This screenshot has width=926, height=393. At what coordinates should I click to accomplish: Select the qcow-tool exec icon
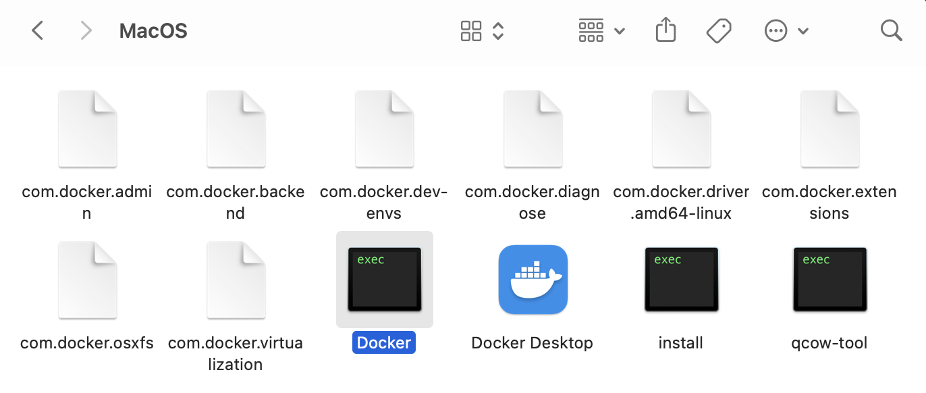(829, 280)
